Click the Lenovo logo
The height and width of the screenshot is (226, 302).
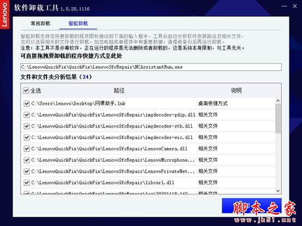point(4,14)
